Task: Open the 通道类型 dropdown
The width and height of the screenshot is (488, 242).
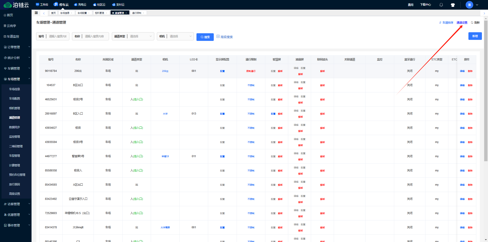Action: pyautogui.click(x=141, y=36)
